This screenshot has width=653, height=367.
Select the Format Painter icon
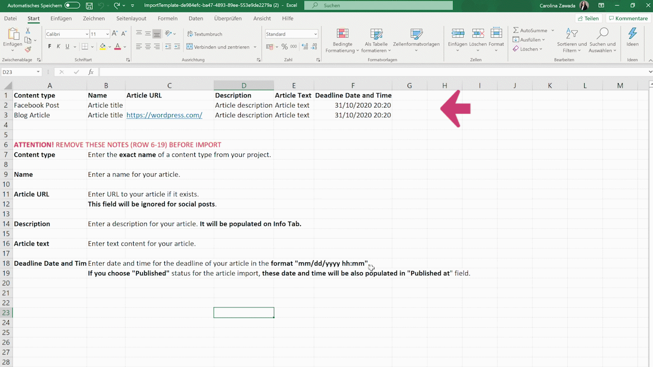tap(29, 49)
